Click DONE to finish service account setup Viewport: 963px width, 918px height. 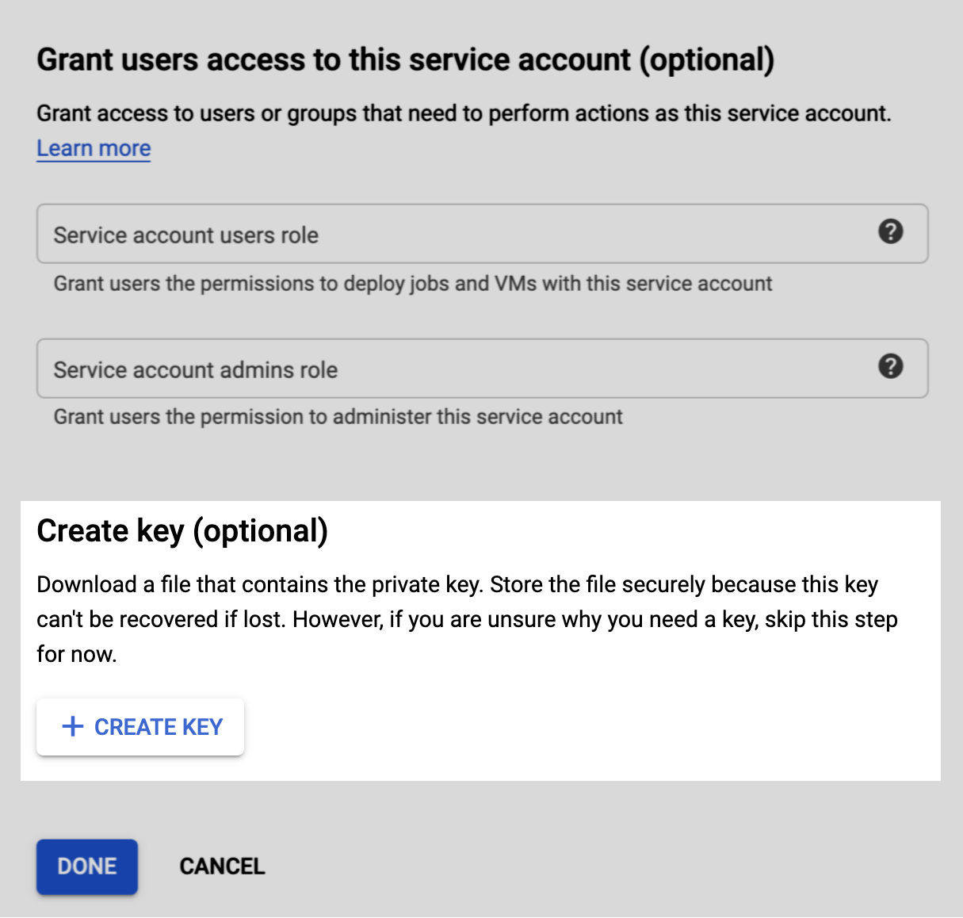click(86, 866)
